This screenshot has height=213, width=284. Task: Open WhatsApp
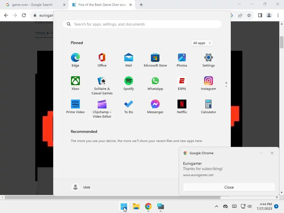(x=155, y=83)
